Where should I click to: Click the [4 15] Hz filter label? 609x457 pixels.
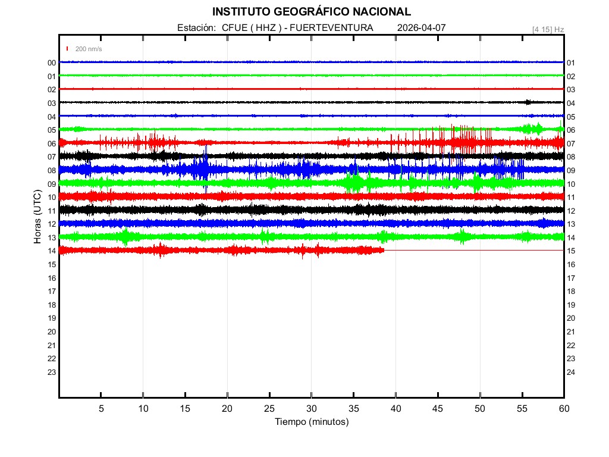pyautogui.click(x=548, y=29)
